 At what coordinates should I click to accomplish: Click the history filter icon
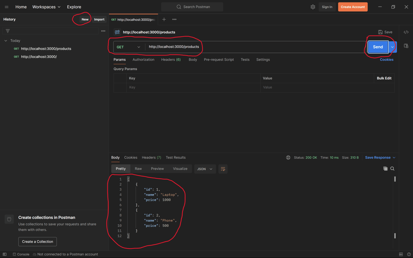8,31
